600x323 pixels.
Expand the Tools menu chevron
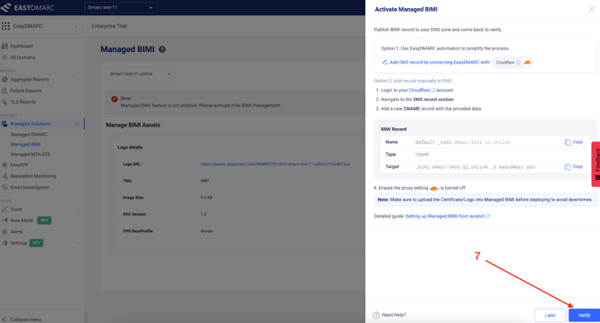tap(78, 209)
